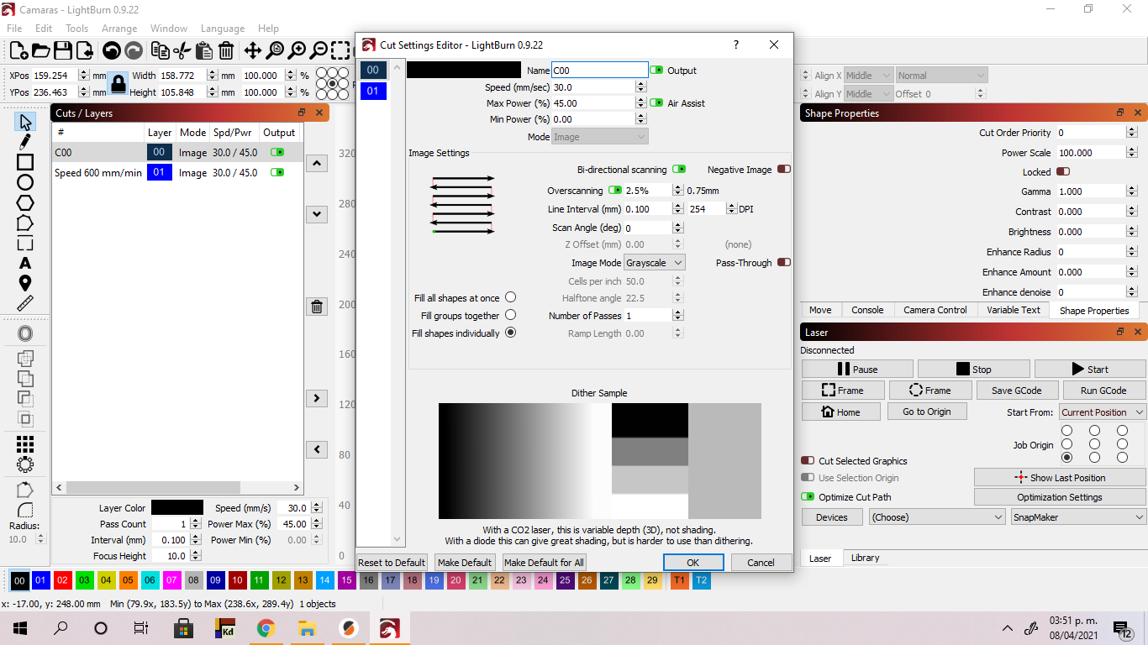Select the Draw Lines pencil tool

pos(25,142)
